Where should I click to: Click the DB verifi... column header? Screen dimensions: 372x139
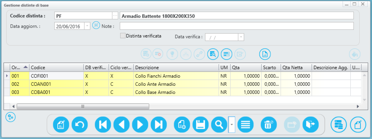coord(96,67)
